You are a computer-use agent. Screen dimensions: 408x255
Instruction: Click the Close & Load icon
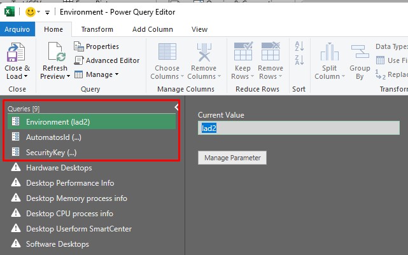click(x=16, y=52)
